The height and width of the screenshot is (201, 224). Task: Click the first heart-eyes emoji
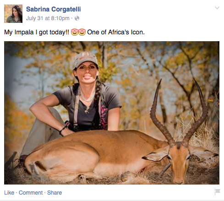[x=75, y=32]
